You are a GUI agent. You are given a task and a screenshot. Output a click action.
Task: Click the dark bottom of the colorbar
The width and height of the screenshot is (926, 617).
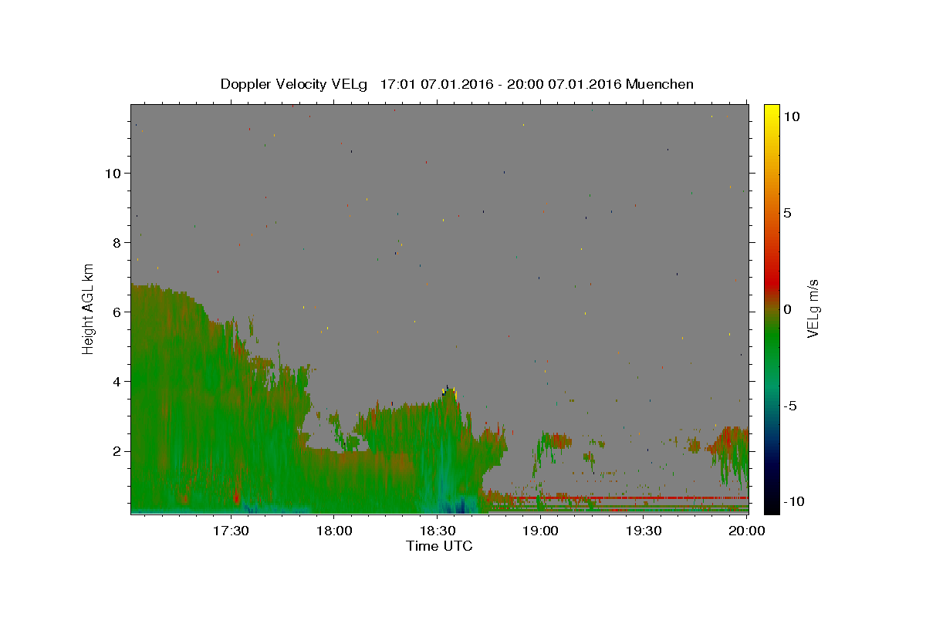point(771,507)
